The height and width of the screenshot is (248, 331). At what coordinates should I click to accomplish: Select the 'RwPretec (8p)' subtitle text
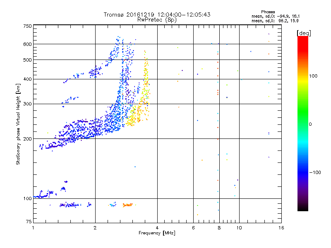click(x=157, y=20)
